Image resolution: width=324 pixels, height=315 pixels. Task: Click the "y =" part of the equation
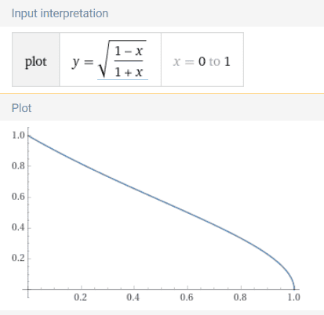82,62
